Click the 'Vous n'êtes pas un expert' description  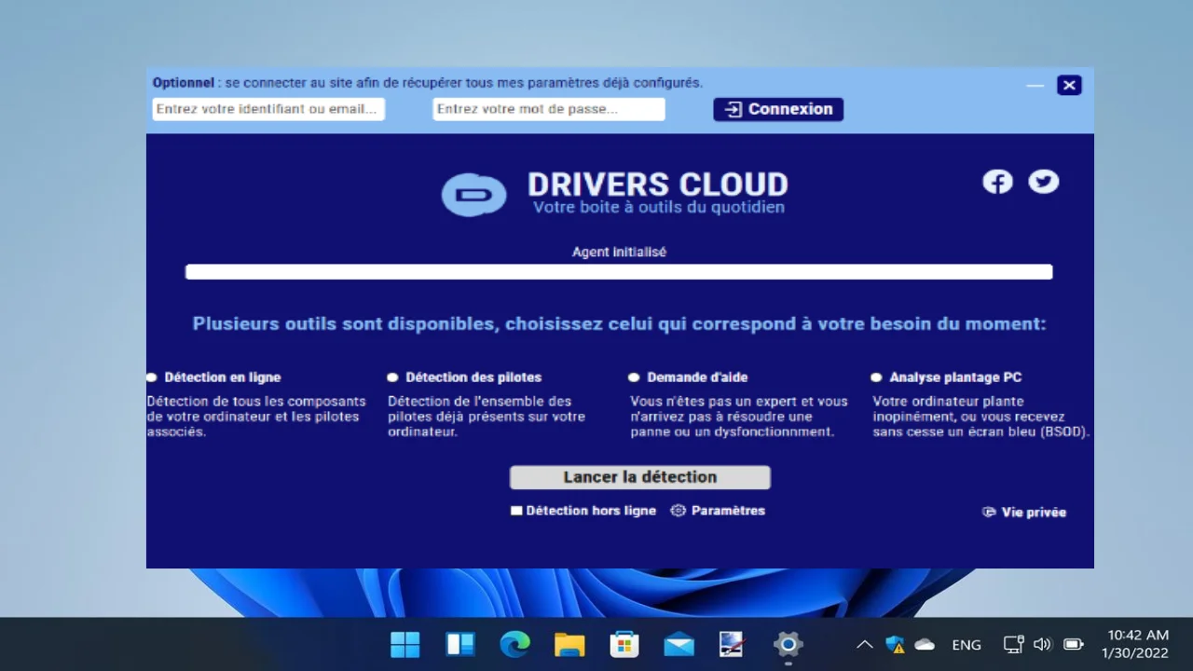coord(739,417)
